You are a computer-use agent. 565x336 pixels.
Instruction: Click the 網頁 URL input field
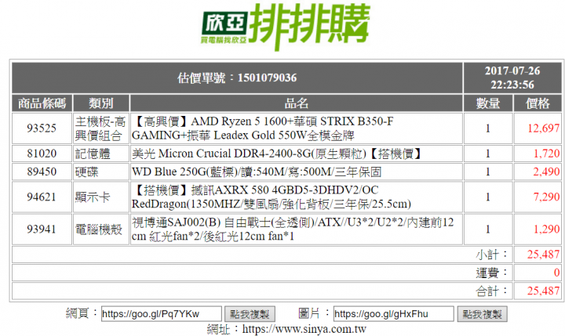(x=161, y=314)
